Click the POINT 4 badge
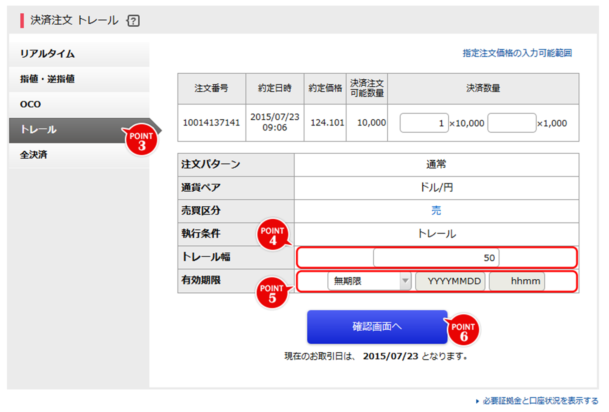This screenshot has height=412, width=609. [273, 235]
